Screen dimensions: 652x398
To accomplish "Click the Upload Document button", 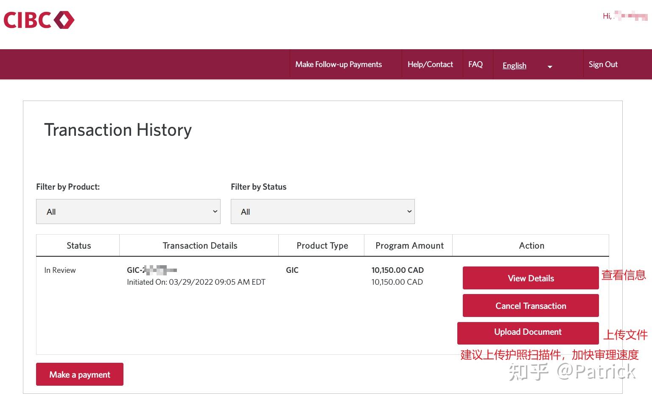I will click(x=528, y=333).
